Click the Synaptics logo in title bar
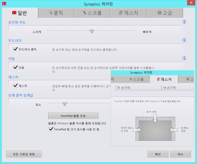The height and width of the screenshot is (164, 197). tap(4, 4)
